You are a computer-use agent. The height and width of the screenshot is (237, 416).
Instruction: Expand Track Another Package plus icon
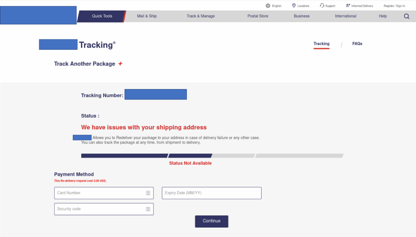coord(121,63)
